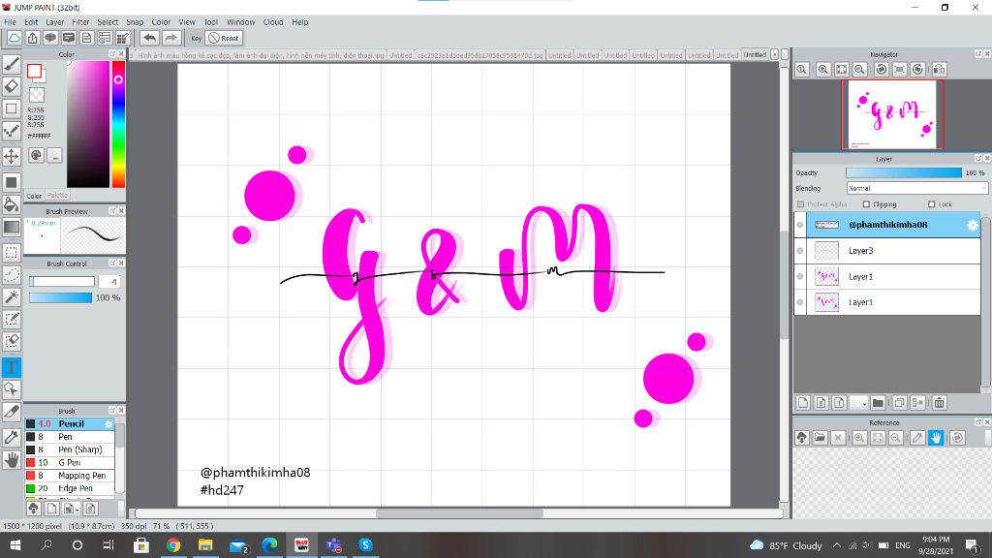Select the Edge Pen brush

pyautogui.click(x=70, y=488)
